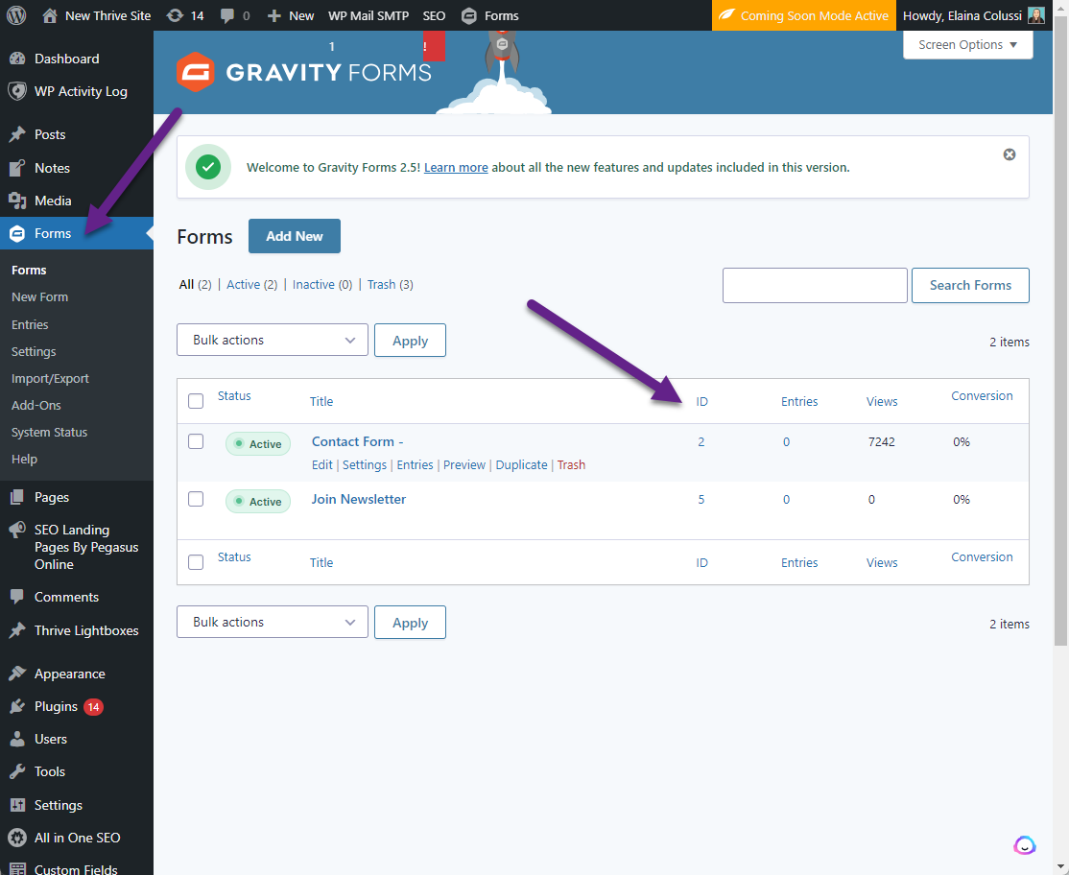
Task: Click the Pages icon in sidebar
Action: click(17, 497)
